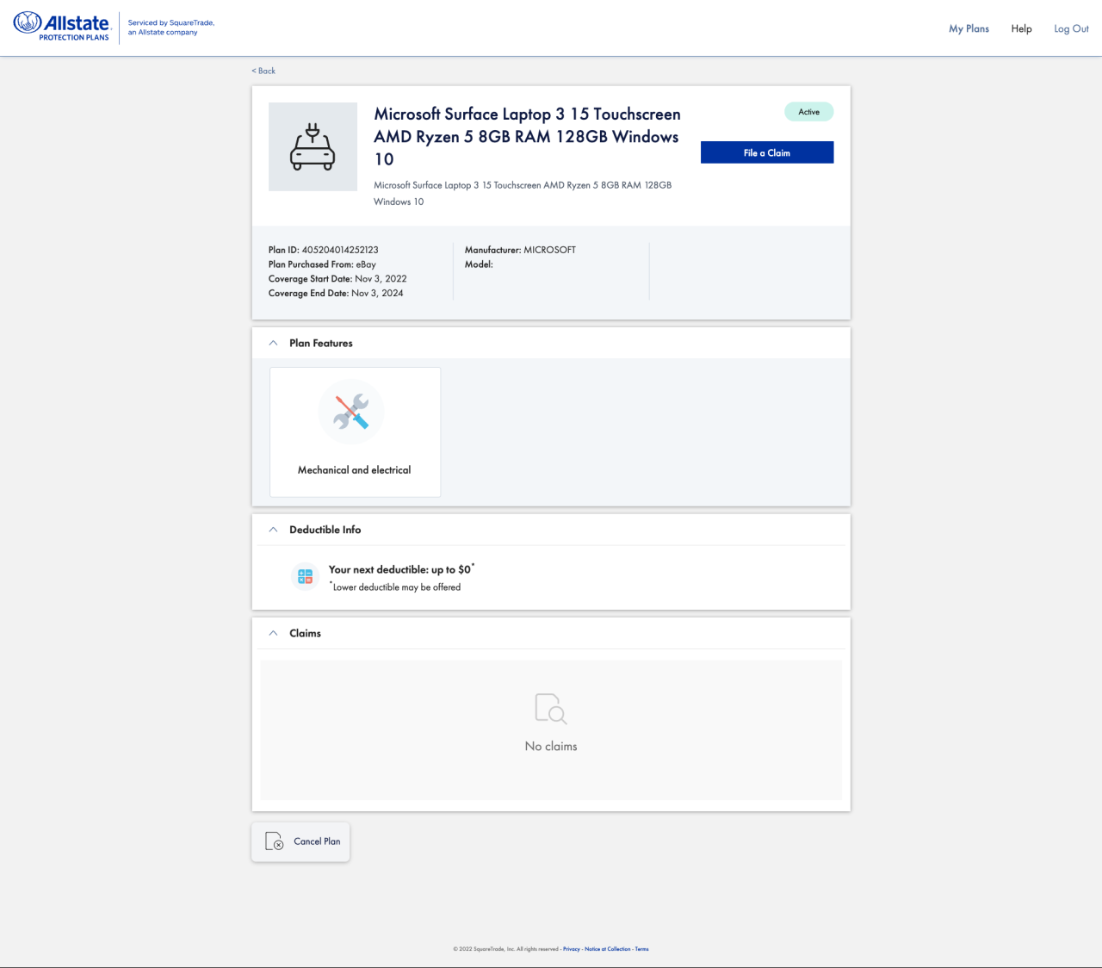Viewport: 1102px width, 968px height.
Task: Click the Cancel Plan document icon
Action: pyautogui.click(x=274, y=841)
